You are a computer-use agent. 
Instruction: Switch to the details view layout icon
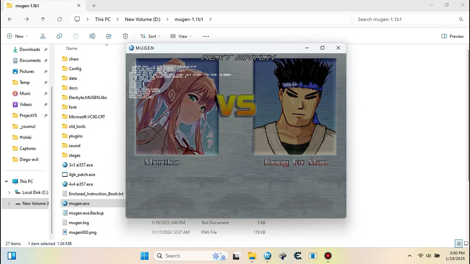click(458, 243)
